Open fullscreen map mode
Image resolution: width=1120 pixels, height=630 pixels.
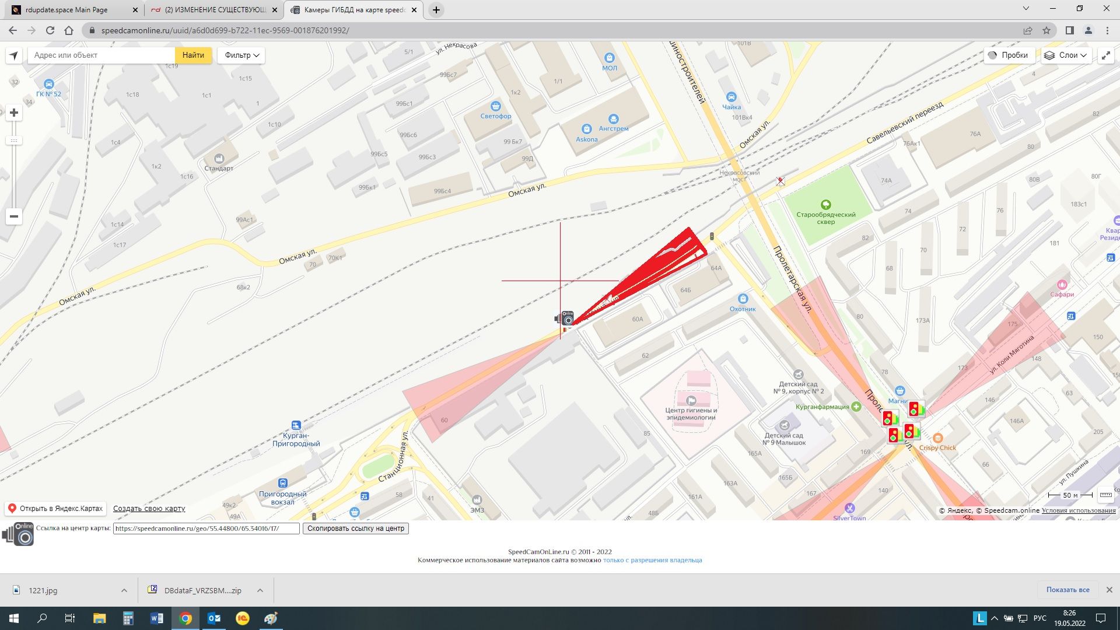point(1105,55)
